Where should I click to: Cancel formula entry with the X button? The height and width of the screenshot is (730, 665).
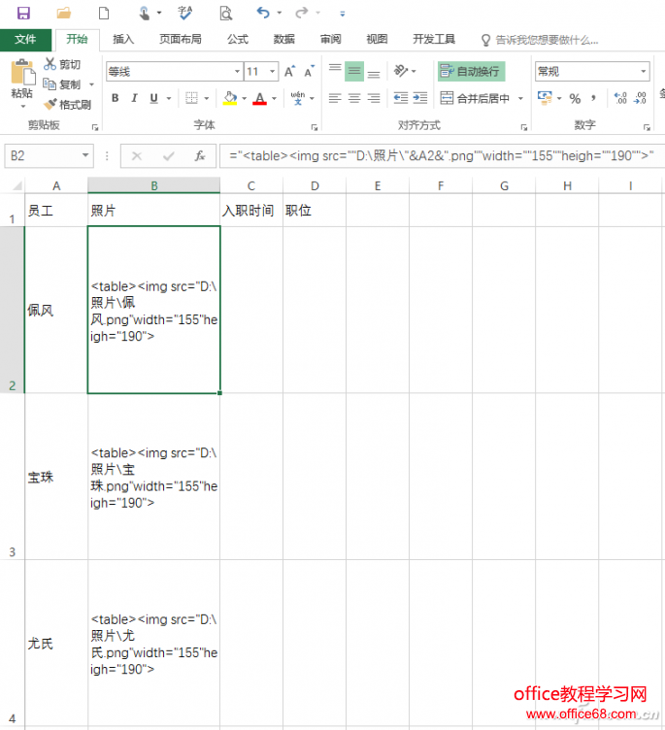click(x=137, y=155)
